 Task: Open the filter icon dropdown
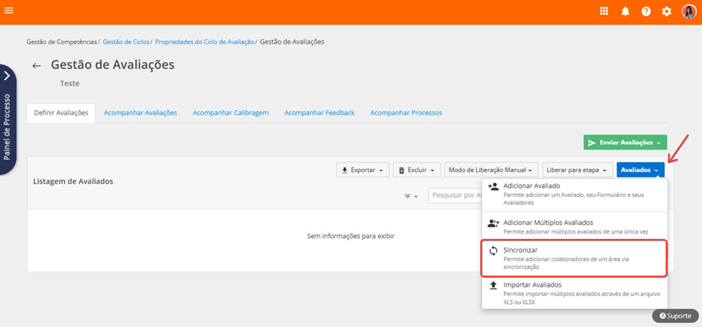pyautogui.click(x=411, y=196)
